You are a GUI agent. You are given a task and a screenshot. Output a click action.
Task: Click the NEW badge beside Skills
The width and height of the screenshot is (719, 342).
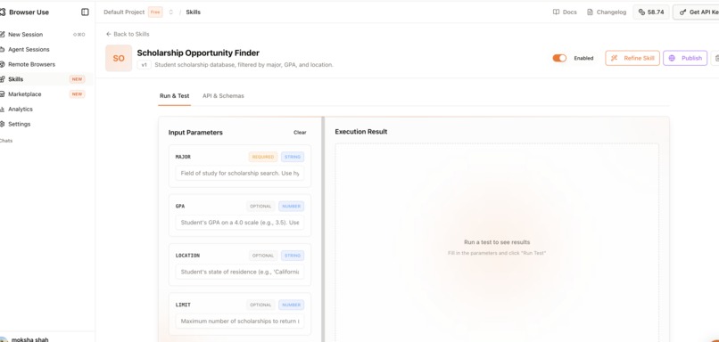pyautogui.click(x=77, y=79)
